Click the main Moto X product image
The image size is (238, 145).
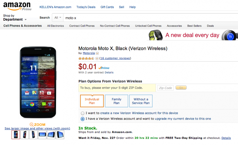point(37,82)
